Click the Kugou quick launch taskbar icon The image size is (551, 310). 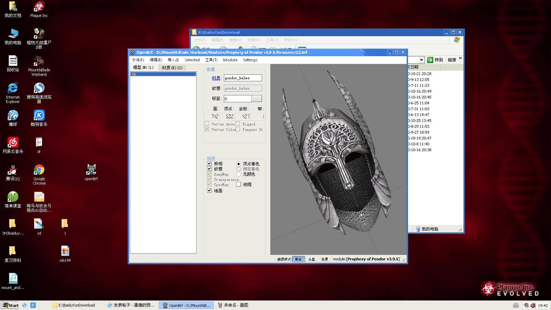33,305
